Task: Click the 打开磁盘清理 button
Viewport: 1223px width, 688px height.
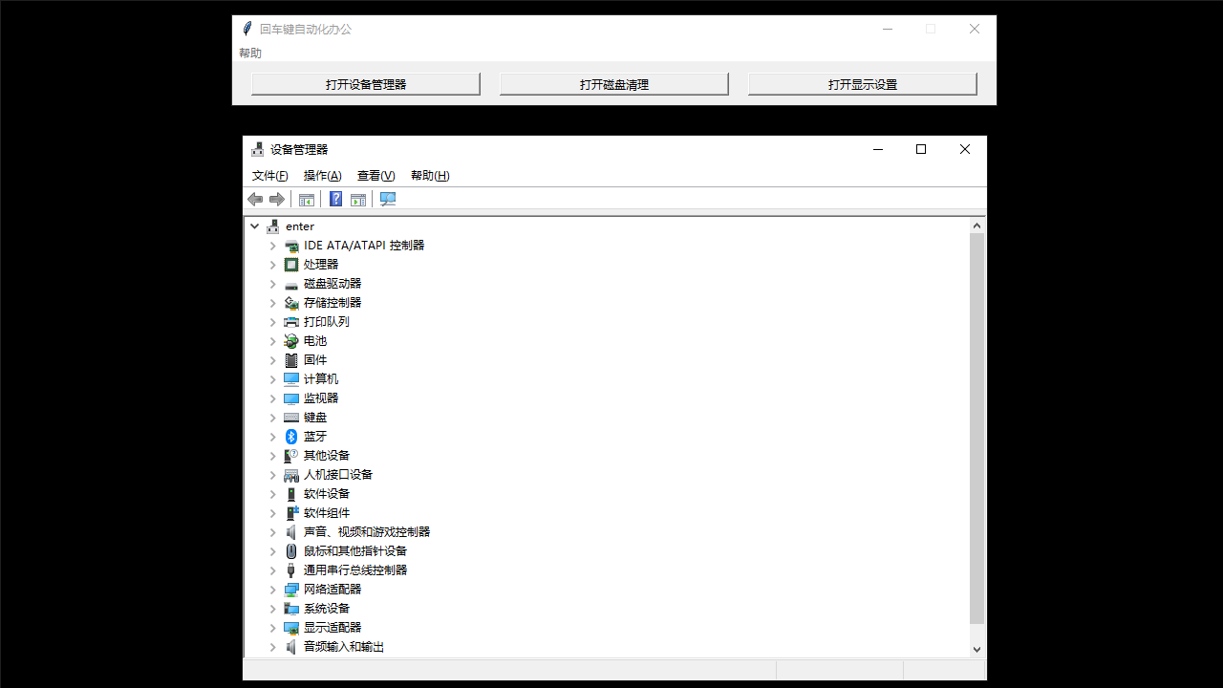Action: (x=613, y=83)
